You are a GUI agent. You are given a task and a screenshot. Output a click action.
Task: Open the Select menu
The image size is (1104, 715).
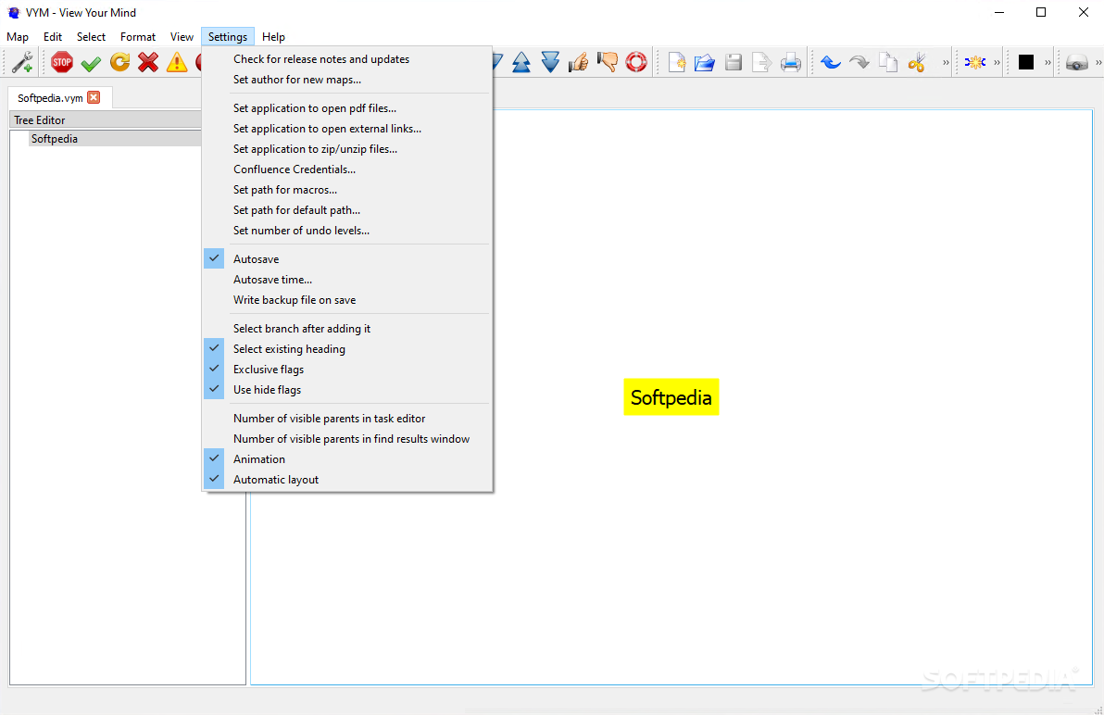coord(91,37)
